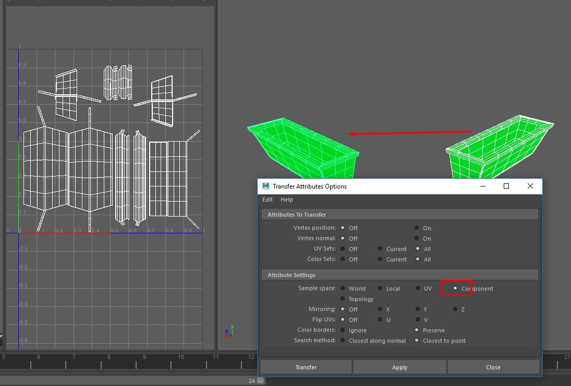571x386 pixels.
Task: Click the range slider handle beside 24
Action: [x=261, y=381]
